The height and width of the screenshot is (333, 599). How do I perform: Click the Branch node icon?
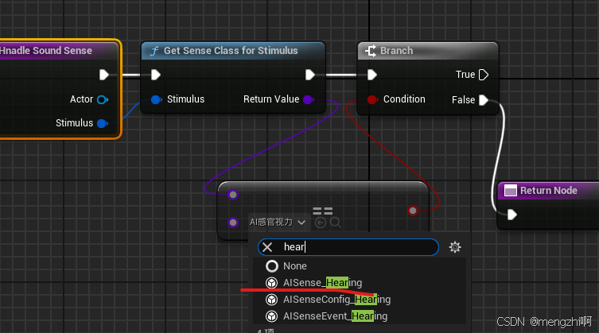pos(370,50)
